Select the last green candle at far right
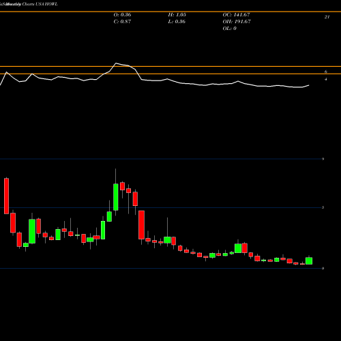 click(309, 261)
